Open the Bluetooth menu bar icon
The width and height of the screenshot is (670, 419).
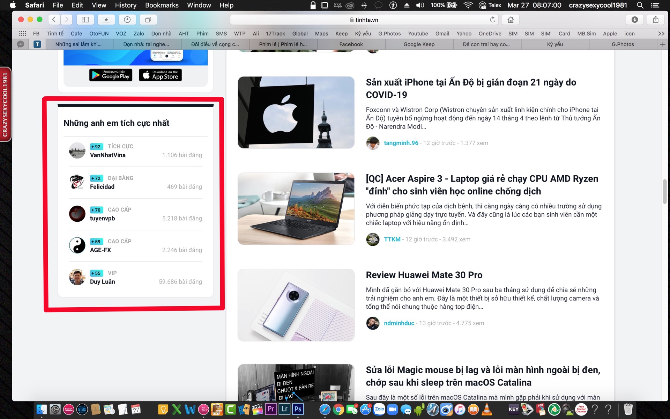(364, 5)
